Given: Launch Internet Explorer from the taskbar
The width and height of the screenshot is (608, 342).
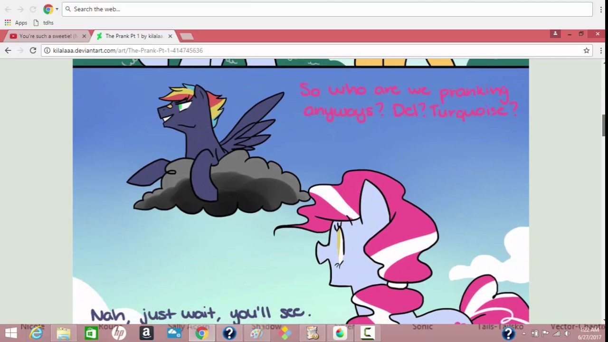Looking at the screenshot, I should pyautogui.click(x=37, y=333).
